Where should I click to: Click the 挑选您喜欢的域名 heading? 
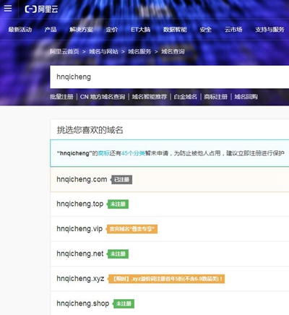(90, 130)
